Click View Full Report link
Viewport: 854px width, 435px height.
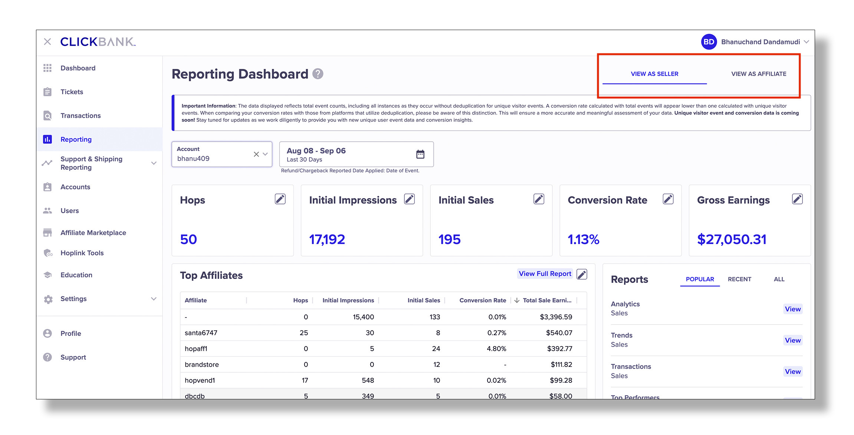click(x=545, y=274)
